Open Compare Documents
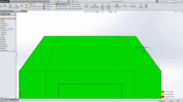Screen dimensions: 183x102 point(76,9)
